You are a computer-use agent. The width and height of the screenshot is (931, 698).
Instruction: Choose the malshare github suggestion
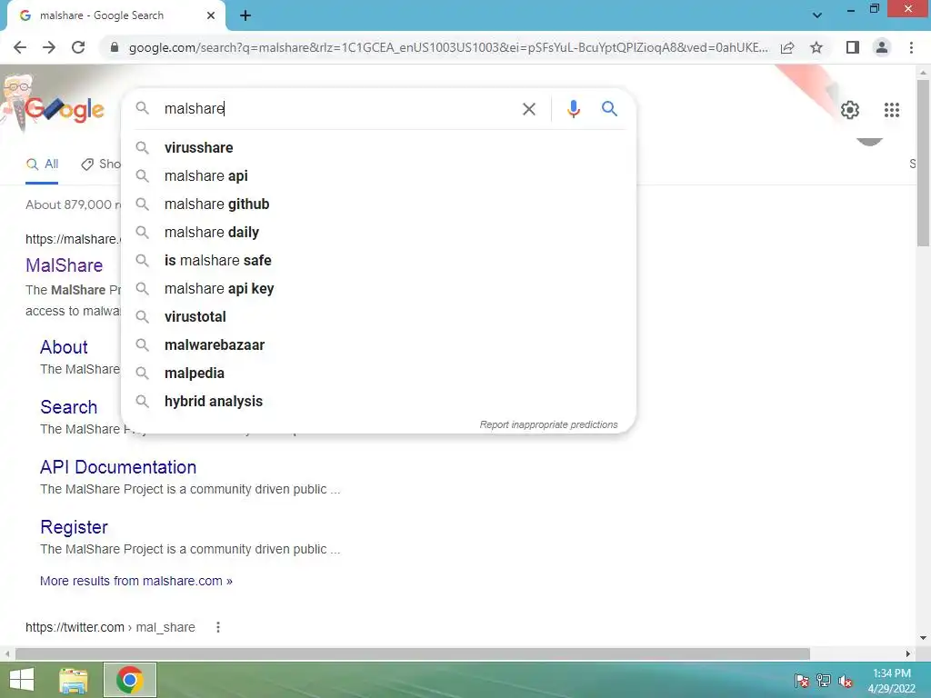(x=378, y=204)
